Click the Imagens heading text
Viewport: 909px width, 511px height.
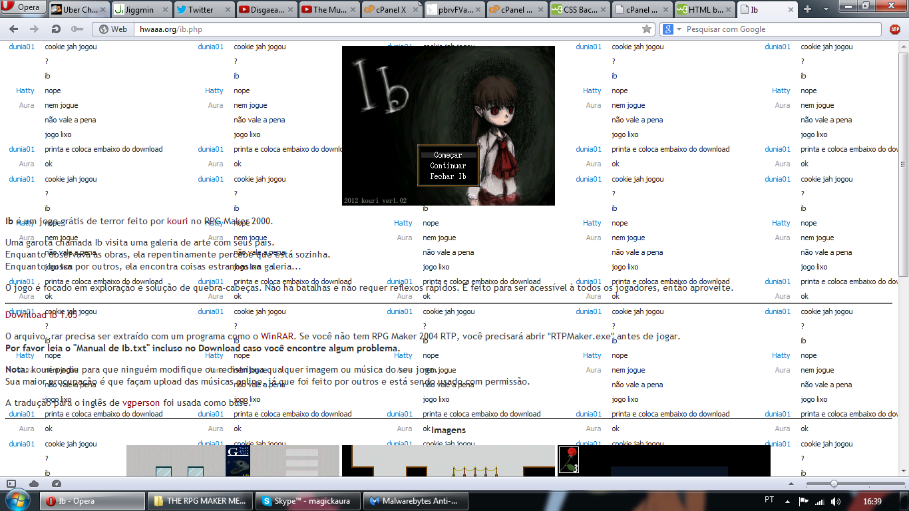pyautogui.click(x=449, y=430)
